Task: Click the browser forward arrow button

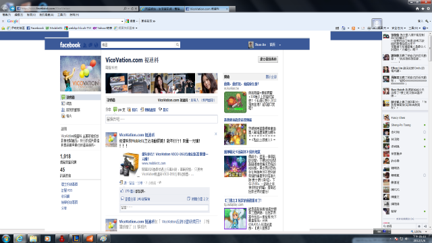Action: click(x=12, y=9)
